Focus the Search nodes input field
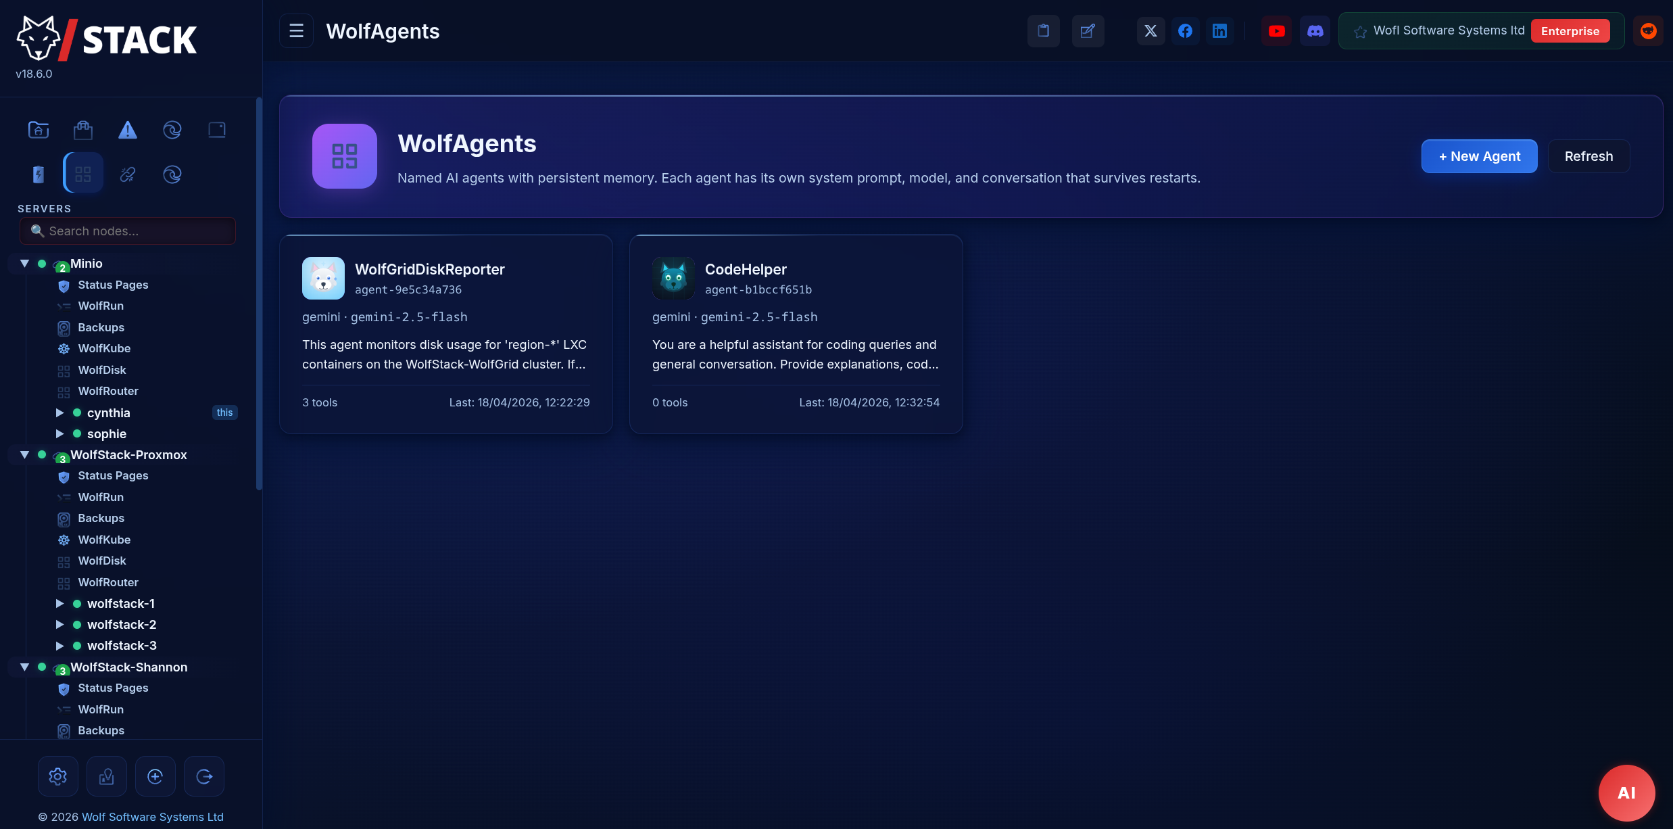 [x=128, y=231]
